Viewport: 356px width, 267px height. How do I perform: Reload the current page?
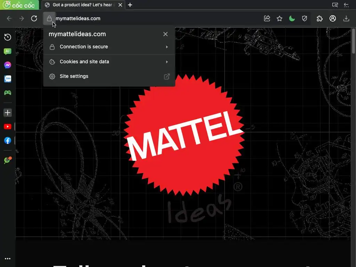point(34,18)
